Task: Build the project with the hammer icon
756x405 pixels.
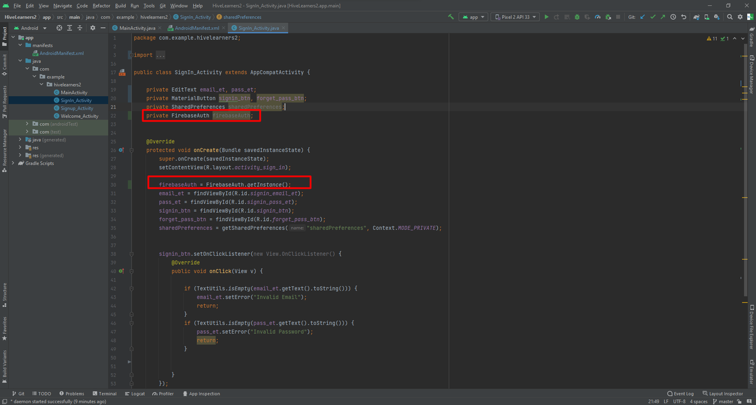Action: coord(451,17)
